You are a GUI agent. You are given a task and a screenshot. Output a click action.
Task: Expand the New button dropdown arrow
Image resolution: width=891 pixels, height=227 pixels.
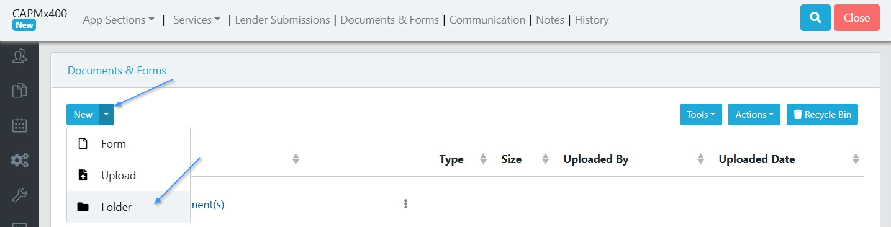(106, 114)
